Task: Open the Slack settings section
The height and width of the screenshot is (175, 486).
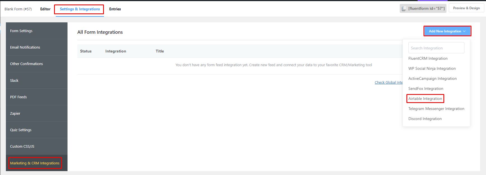Action: click(14, 80)
